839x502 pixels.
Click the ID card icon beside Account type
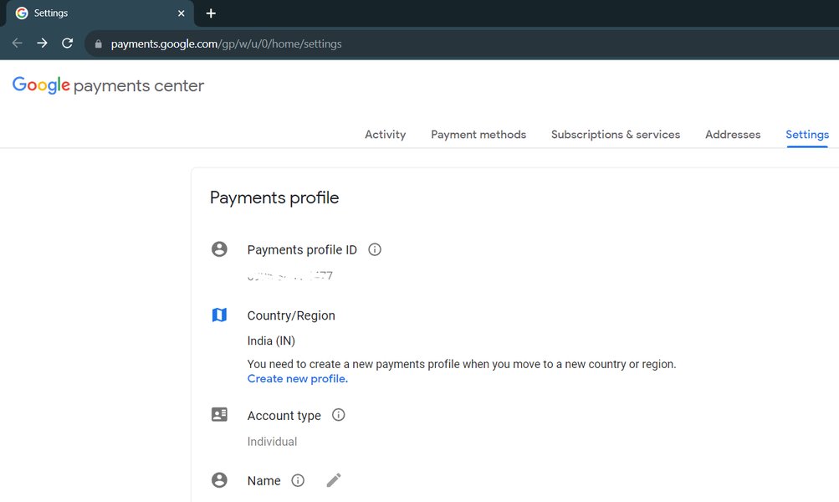(219, 414)
